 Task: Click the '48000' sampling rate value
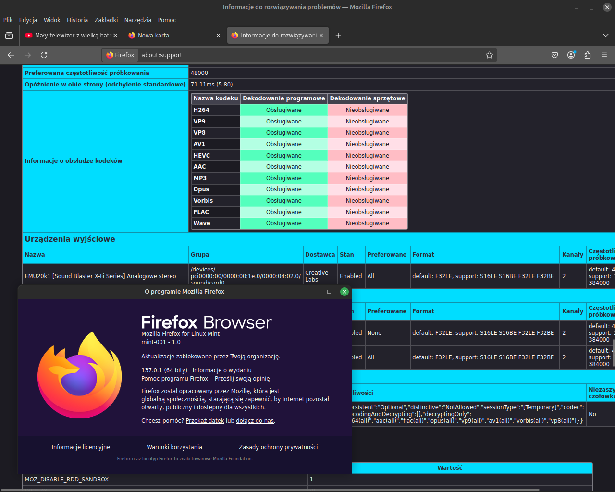click(x=199, y=73)
